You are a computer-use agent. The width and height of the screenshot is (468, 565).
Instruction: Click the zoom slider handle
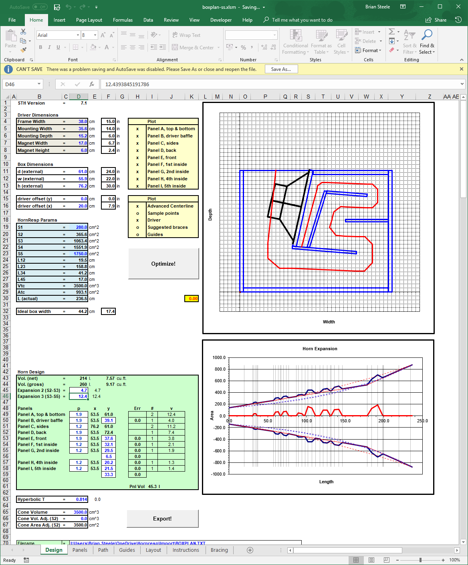[420, 560]
